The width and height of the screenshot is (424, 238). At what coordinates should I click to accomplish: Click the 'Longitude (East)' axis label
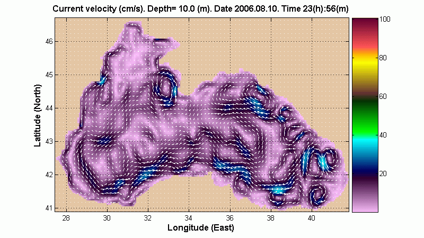[201, 228]
